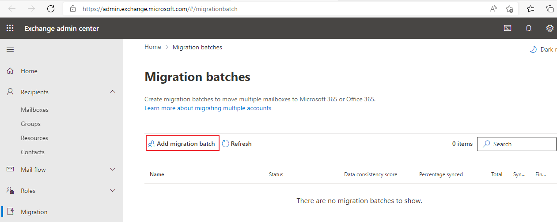Click the Home house icon in sidebar
The height and width of the screenshot is (222, 557).
(x=10, y=71)
